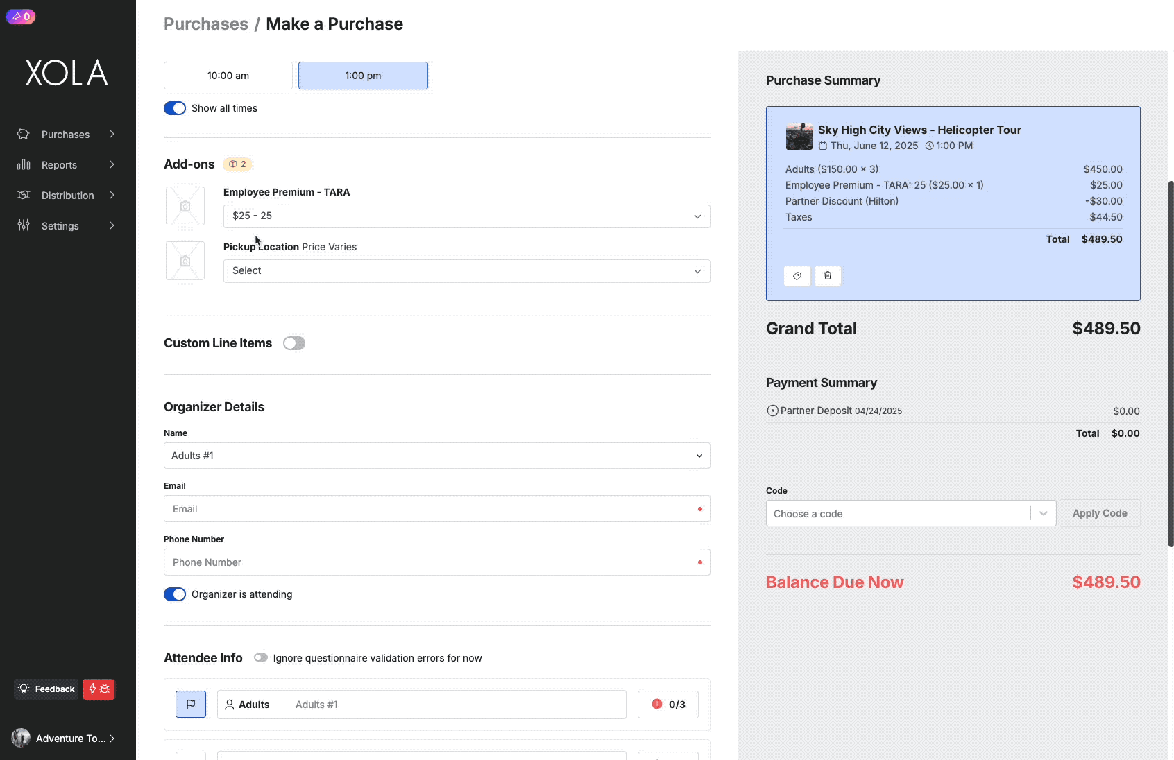Open the Employee Premium - TARA price dropdown
Viewport: 1174px width, 760px height.
[467, 216]
